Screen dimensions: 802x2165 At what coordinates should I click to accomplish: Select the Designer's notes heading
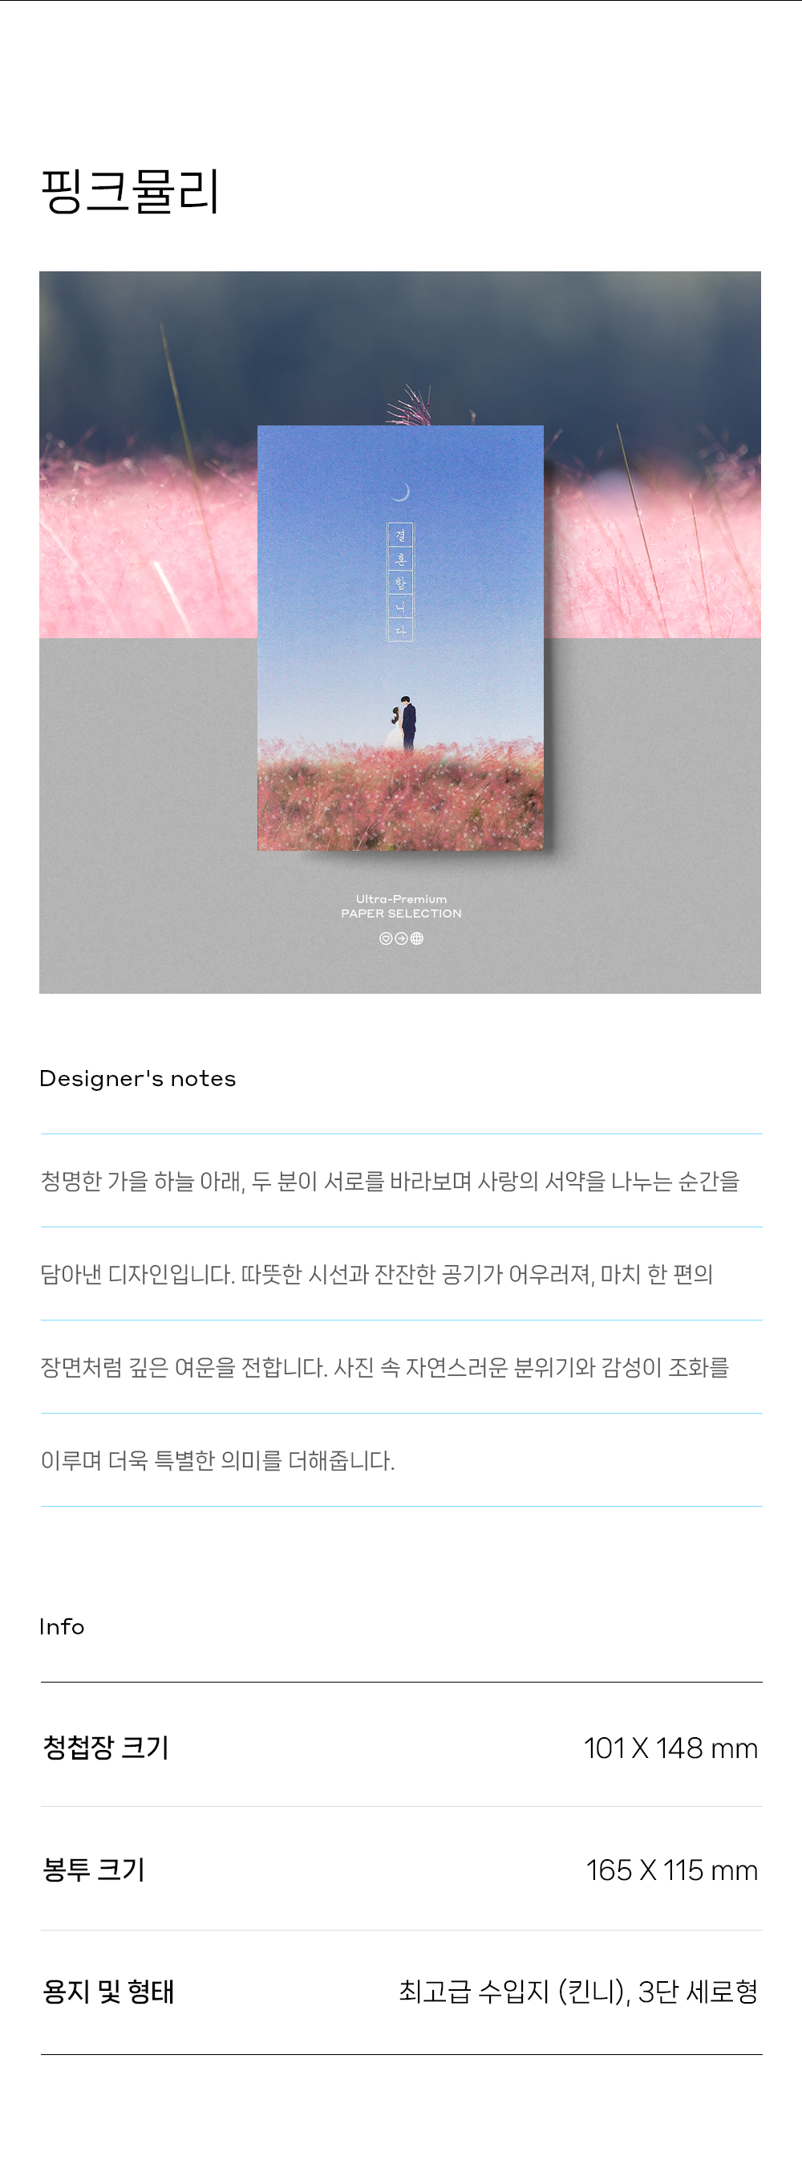[138, 1078]
